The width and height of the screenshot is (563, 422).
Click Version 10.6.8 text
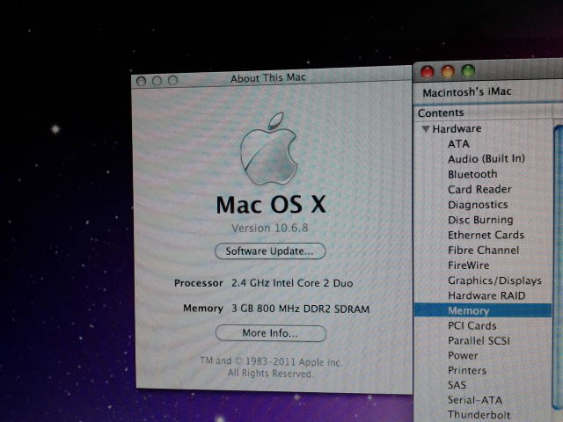coord(270,228)
